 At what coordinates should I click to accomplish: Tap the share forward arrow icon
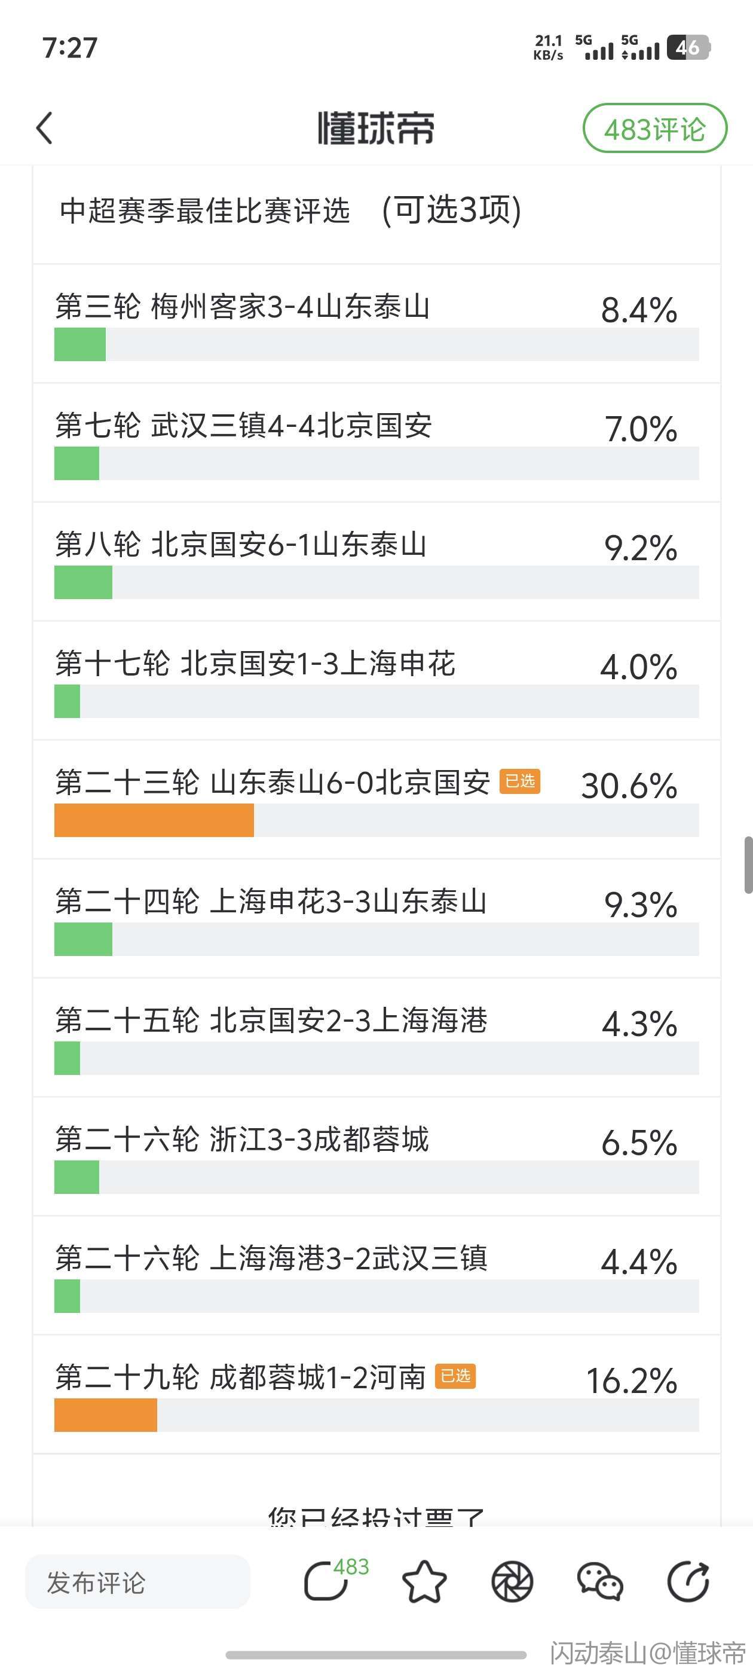(x=688, y=1581)
